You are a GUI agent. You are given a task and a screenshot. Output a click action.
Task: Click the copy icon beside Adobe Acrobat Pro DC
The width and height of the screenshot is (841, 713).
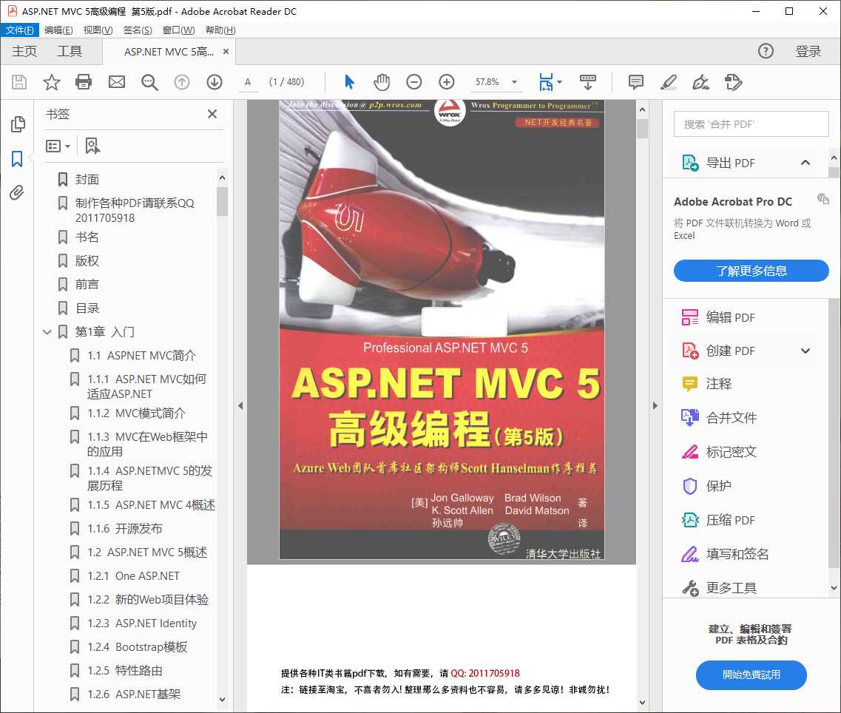823,199
